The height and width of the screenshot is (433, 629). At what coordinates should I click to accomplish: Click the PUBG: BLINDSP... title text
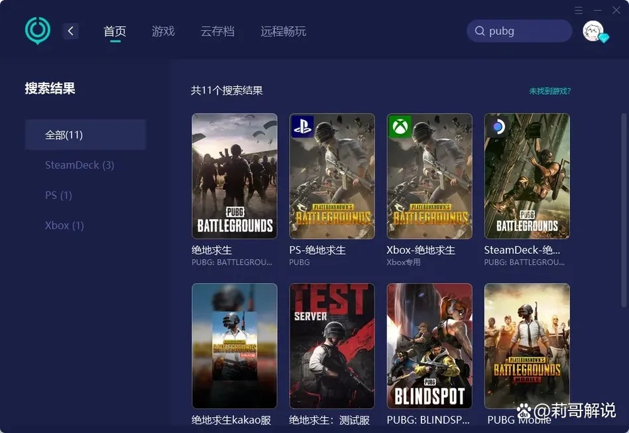click(x=428, y=420)
